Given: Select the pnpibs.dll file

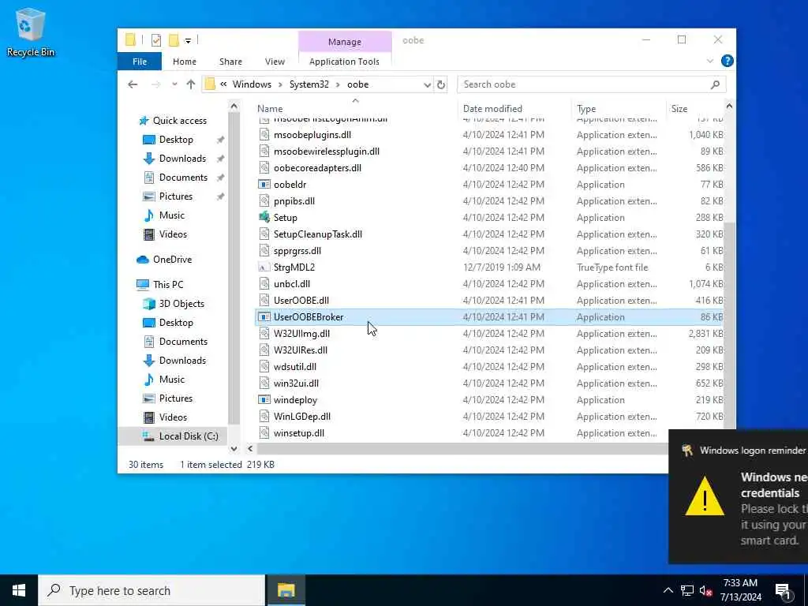Looking at the screenshot, I should pos(294,201).
